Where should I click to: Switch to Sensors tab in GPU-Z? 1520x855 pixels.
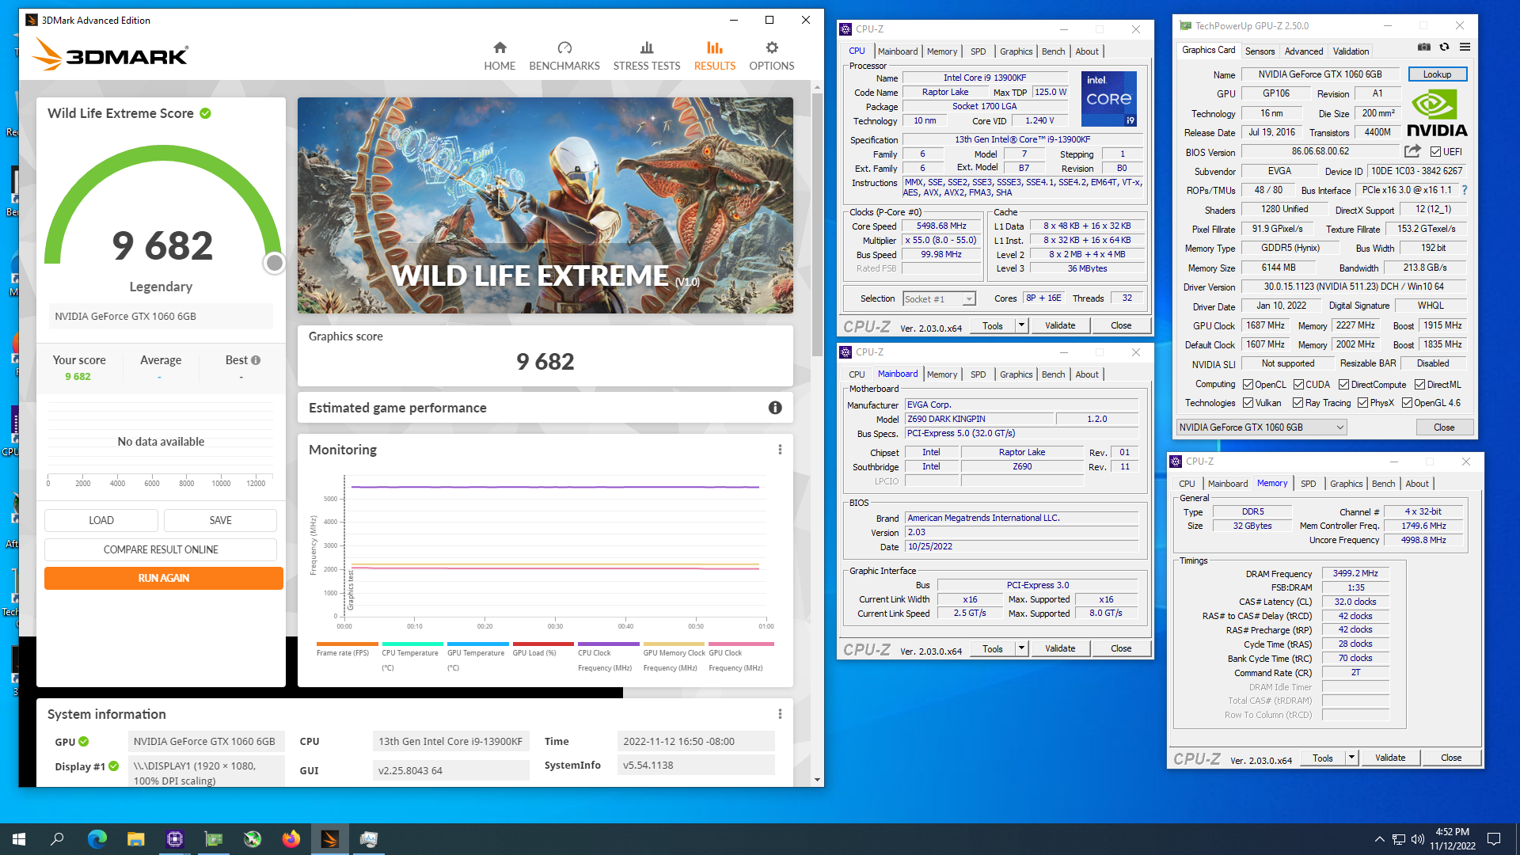point(1260,51)
